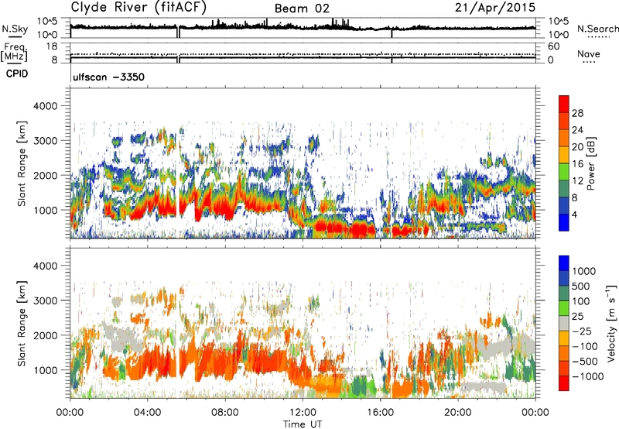
Task: Click the "3000" range tick on power panel
Action: (x=45, y=141)
